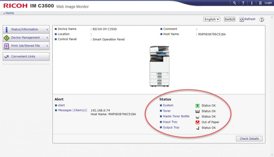Click the scrollbar up arrow

(272, 17)
